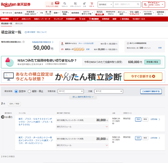The image size is (168, 163).
Task: Click この条件で表示する button
Action: (x=151, y=92)
